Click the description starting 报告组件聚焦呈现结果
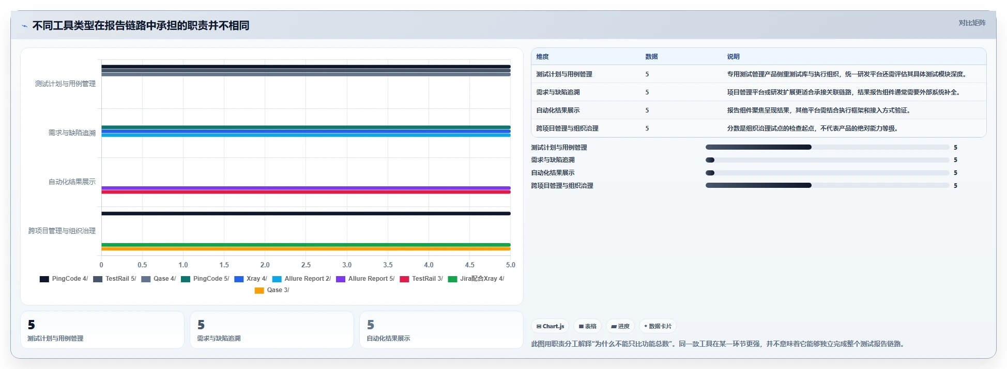The image size is (1007, 369). pyautogui.click(x=820, y=110)
